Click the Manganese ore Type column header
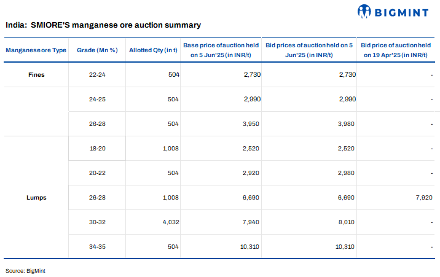Image resolution: width=440 pixels, height=277 pixels. [36, 50]
